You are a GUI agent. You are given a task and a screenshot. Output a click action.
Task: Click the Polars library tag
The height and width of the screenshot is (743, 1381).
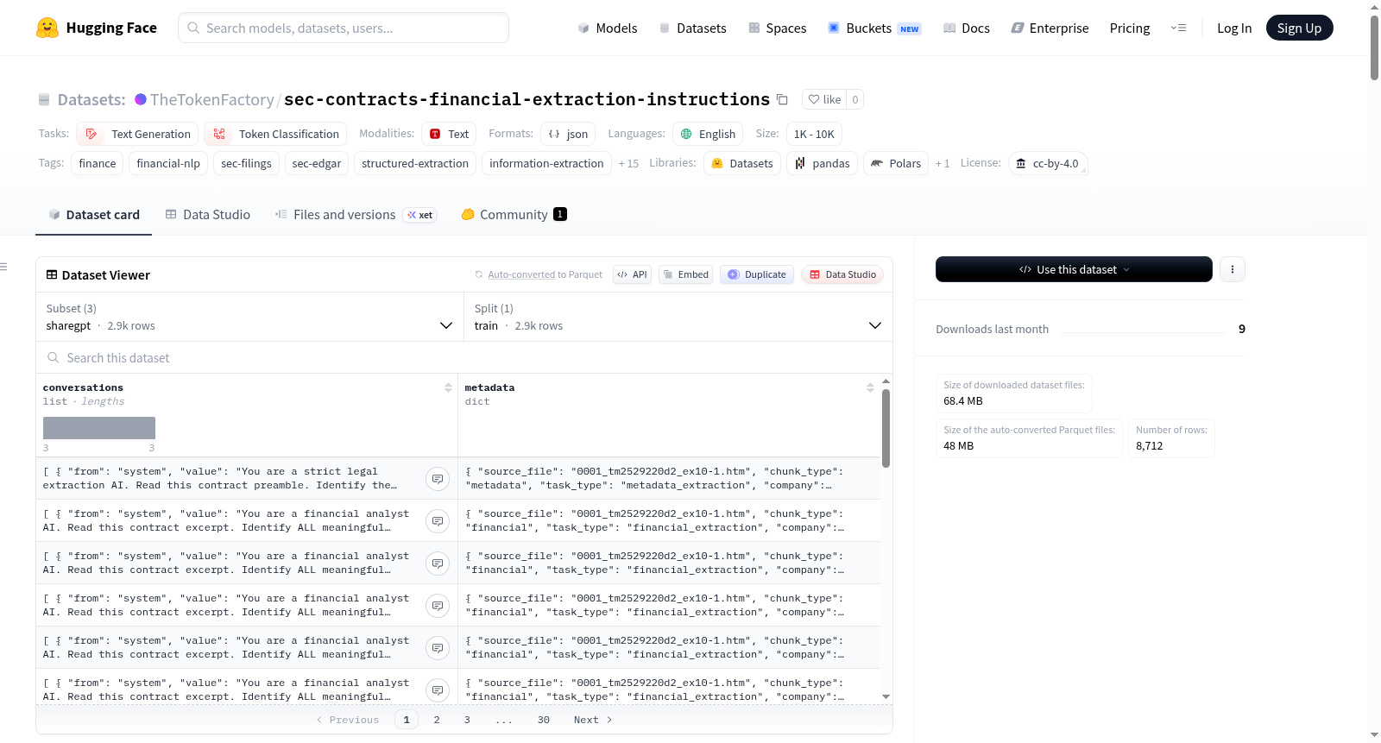point(896,163)
